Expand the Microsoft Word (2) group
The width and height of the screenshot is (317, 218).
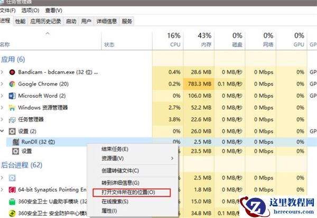click(x=2, y=96)
